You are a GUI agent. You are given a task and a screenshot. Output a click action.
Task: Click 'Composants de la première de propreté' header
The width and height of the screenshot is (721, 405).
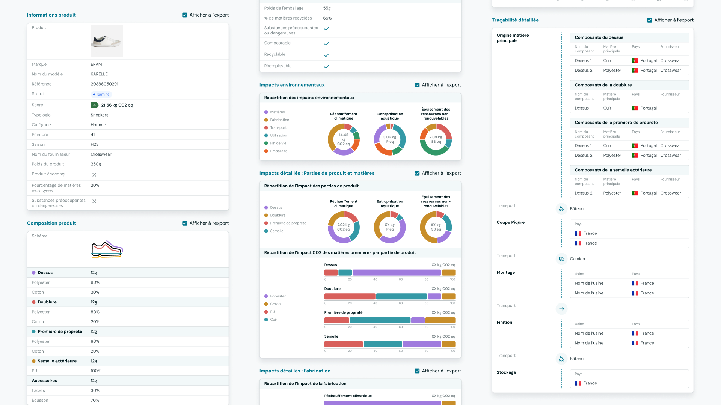[x=629, y=123]
